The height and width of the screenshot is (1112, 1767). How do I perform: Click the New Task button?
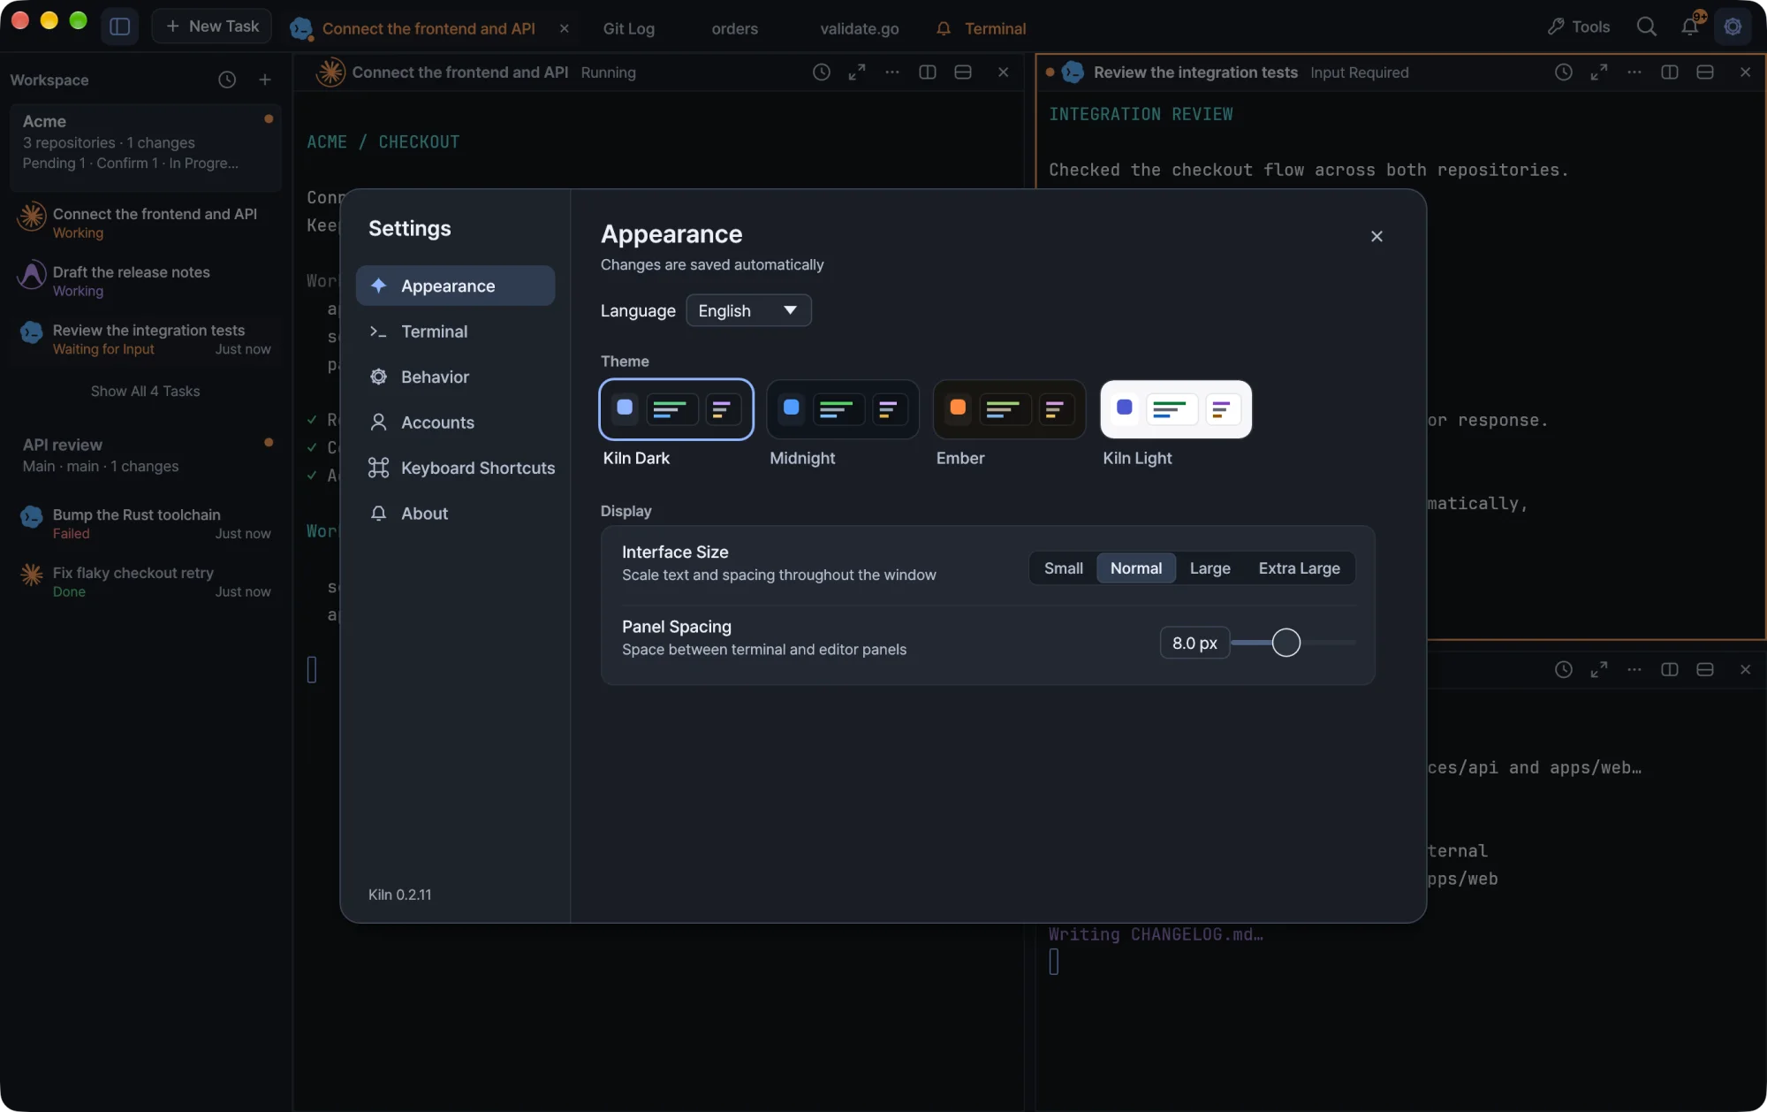click(212, 27)
